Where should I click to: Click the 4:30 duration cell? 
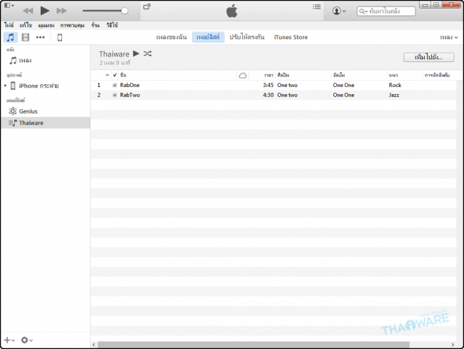(268, 95)
